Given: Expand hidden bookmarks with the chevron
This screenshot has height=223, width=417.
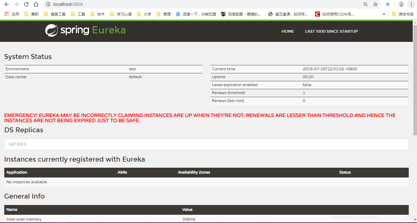Looking at the screenshot, I should pos(384,14).
